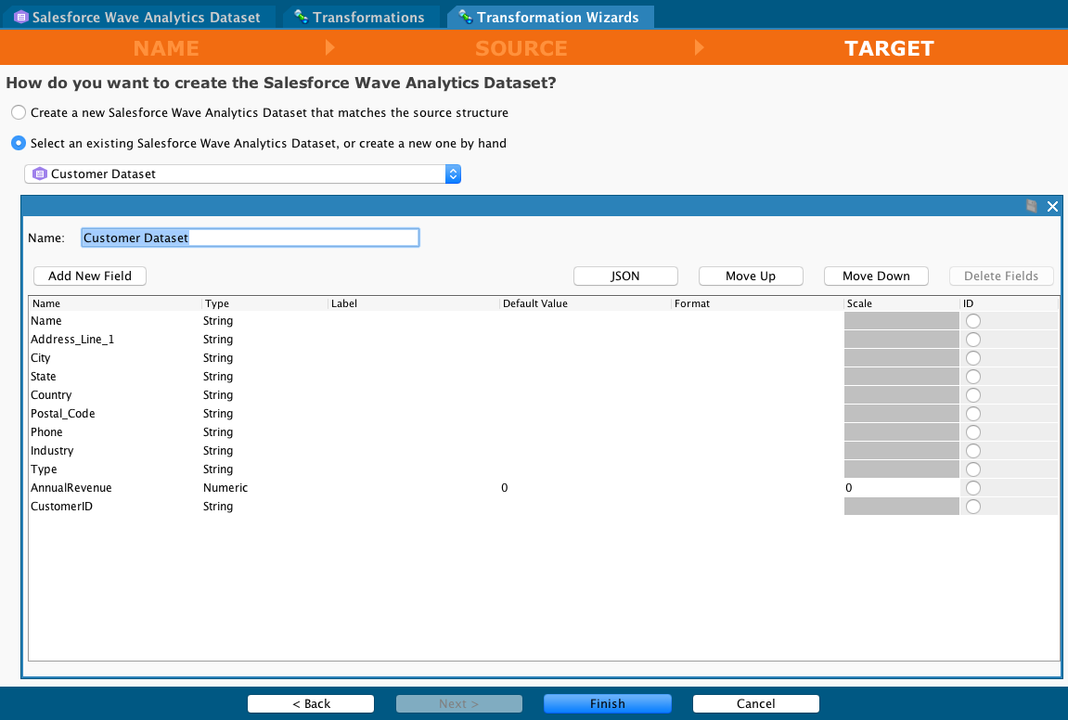Open the Customer Dataset dropdown arrows

pyautogui.click(x=453, y=174)
